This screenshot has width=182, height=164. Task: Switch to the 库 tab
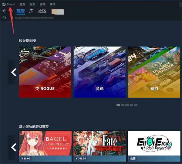point(31,11)
